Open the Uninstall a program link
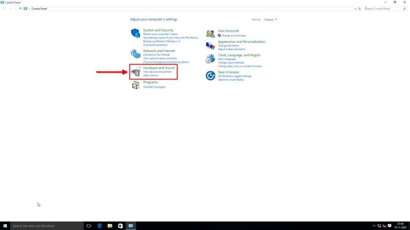The width and height of the screenshot is (410, 230). click(154, 87)
